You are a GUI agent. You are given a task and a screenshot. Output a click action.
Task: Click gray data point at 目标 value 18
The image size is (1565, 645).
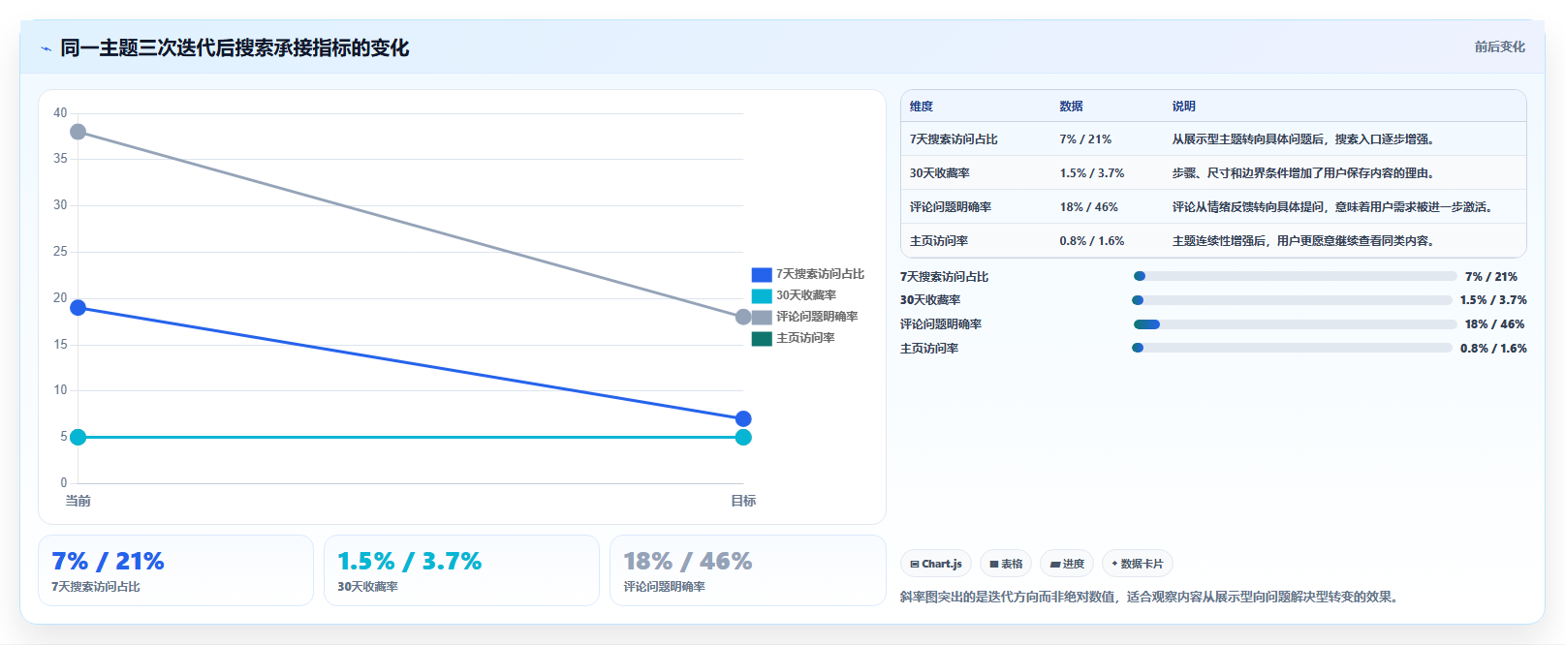743,317
